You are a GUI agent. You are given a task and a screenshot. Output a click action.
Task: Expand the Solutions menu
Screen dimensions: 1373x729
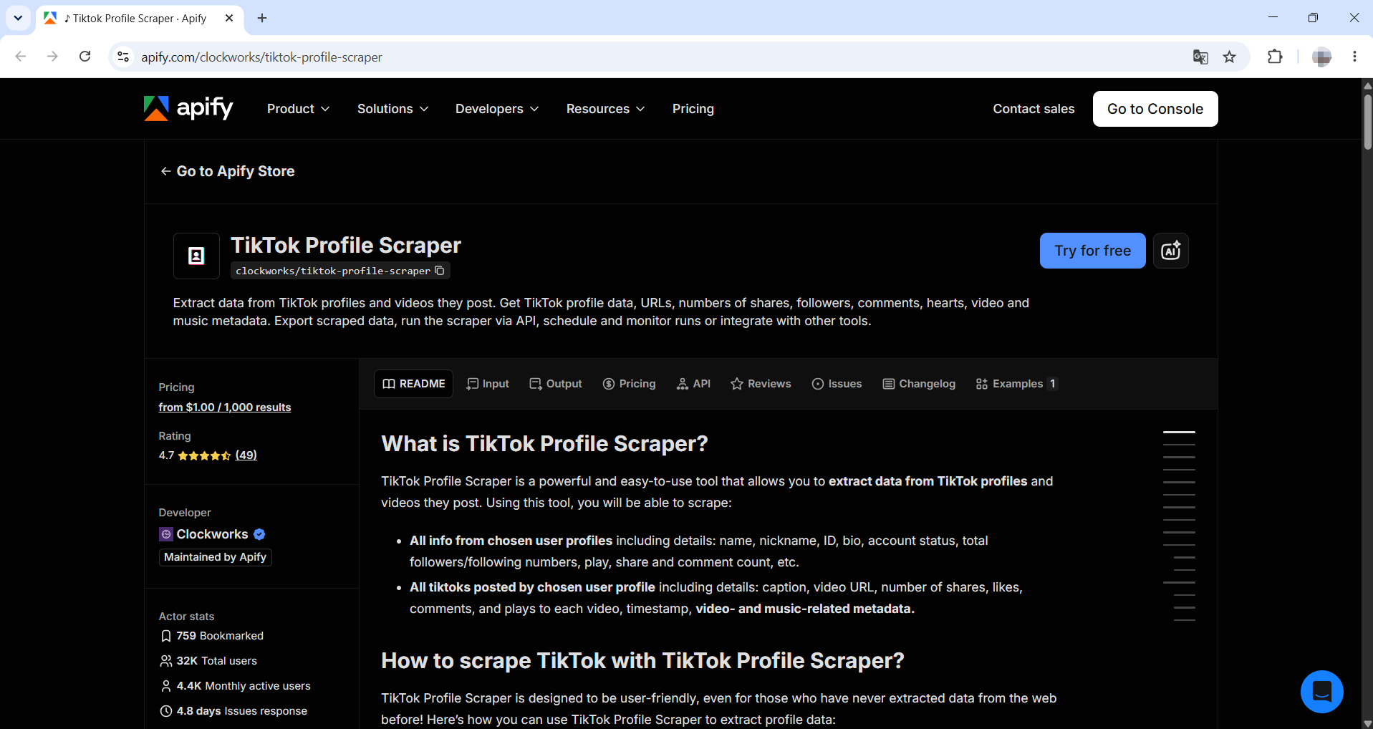point(392,109)
